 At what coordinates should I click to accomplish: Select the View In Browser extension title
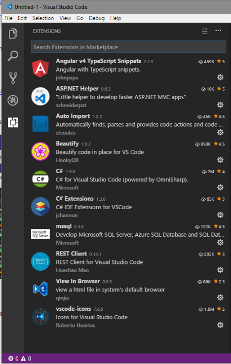point(78,281)
